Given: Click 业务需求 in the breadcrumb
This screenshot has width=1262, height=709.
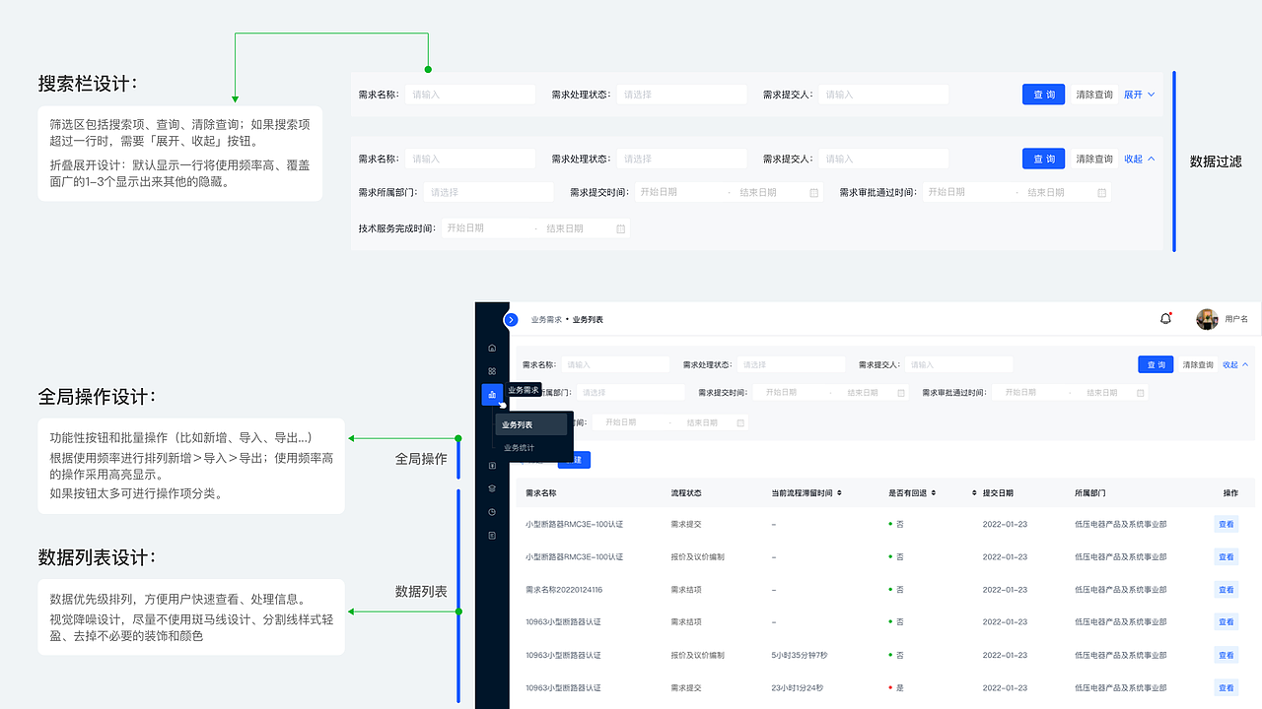Looking at the screenshot, I should (x=546, y=320).
